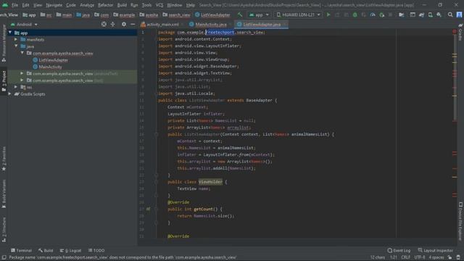Open the File menu
This screenshot has width=464, height=261.
coord(14,5)
